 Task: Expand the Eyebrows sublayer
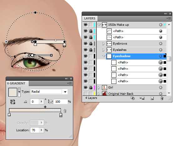click(x=104, y=44)
